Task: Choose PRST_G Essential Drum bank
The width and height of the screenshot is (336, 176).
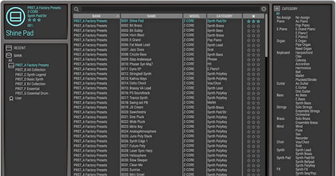Action: (x=32, y=93)
